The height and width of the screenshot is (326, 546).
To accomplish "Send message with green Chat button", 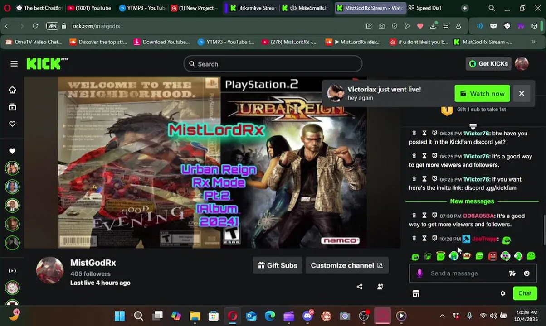I will pos(525,293).
